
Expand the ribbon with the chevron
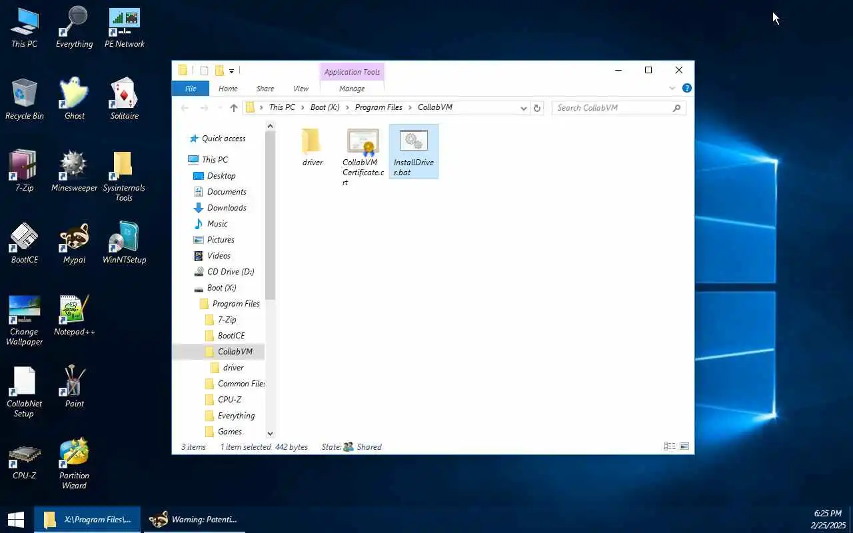pos(672,88)
